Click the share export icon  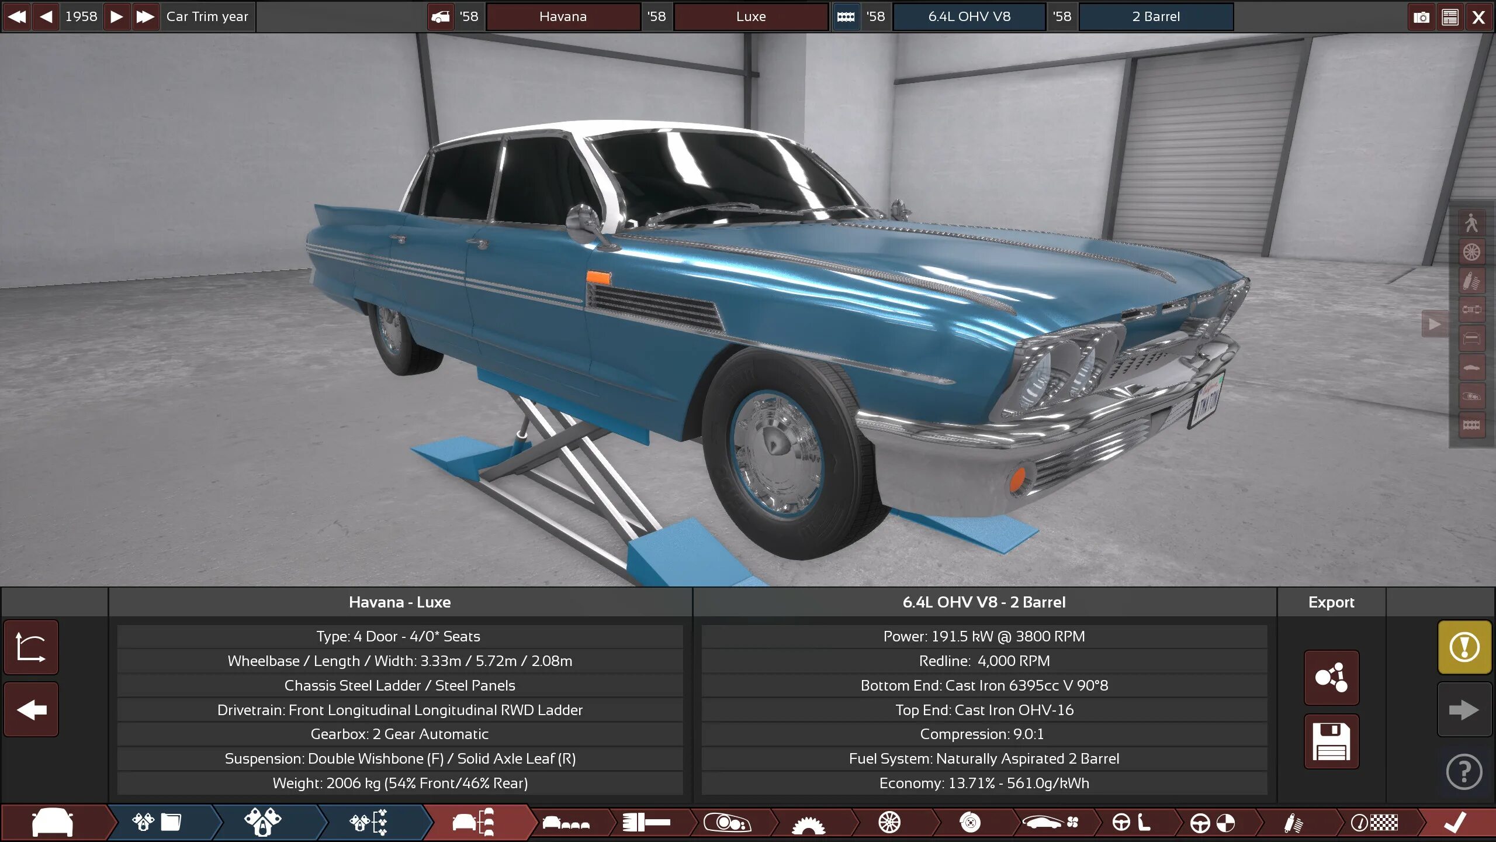(x=1331, y=678)
